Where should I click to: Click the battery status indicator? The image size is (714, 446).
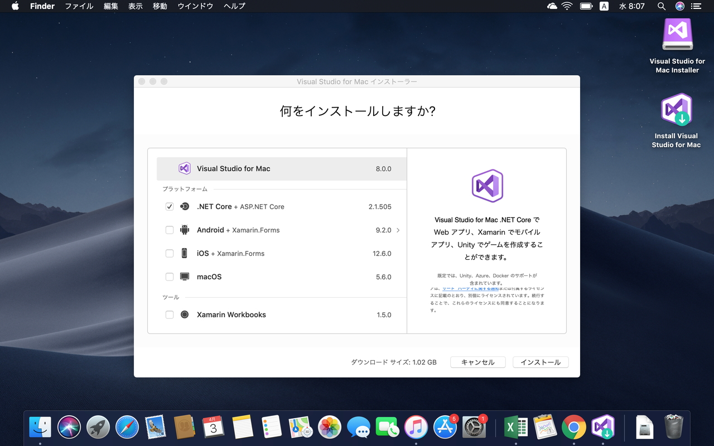586,6
